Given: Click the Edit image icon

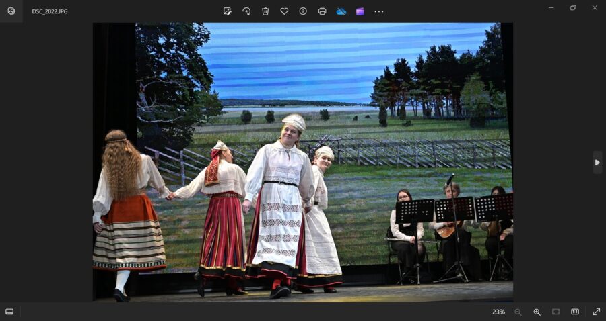Looking at the screenshot, I should pos(228,11).
